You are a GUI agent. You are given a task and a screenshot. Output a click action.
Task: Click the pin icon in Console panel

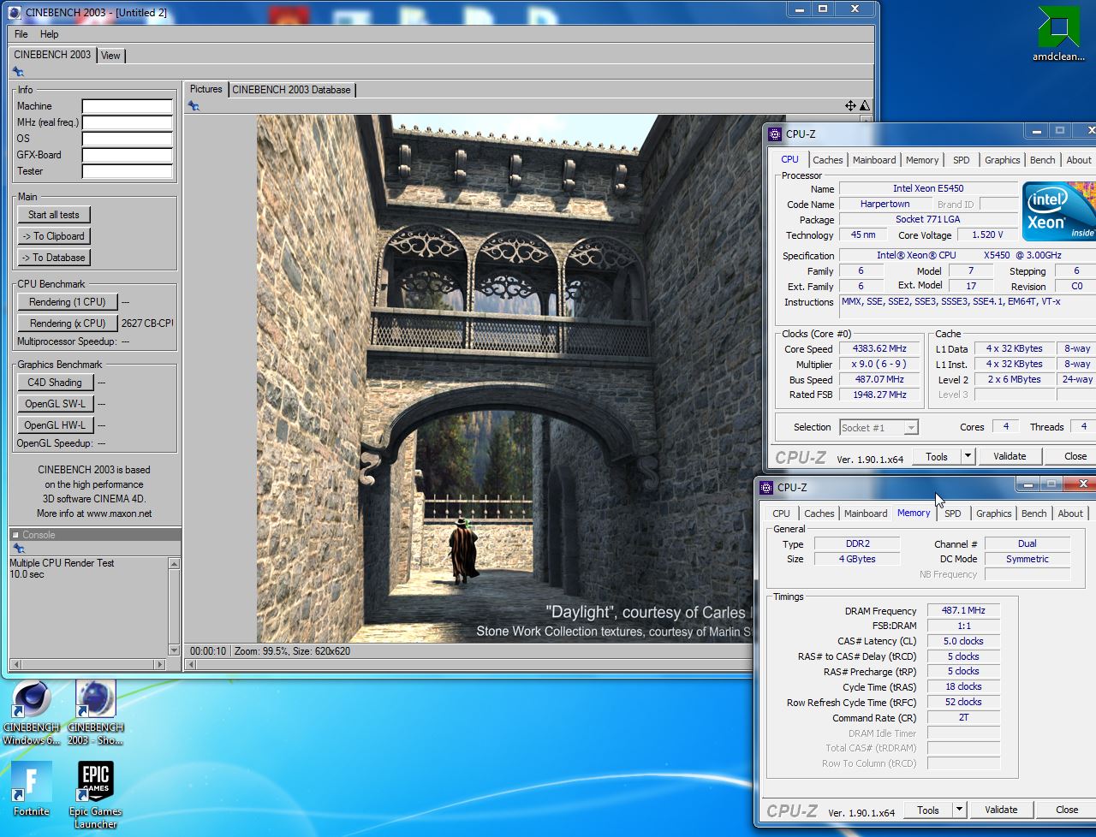(18, 549)
